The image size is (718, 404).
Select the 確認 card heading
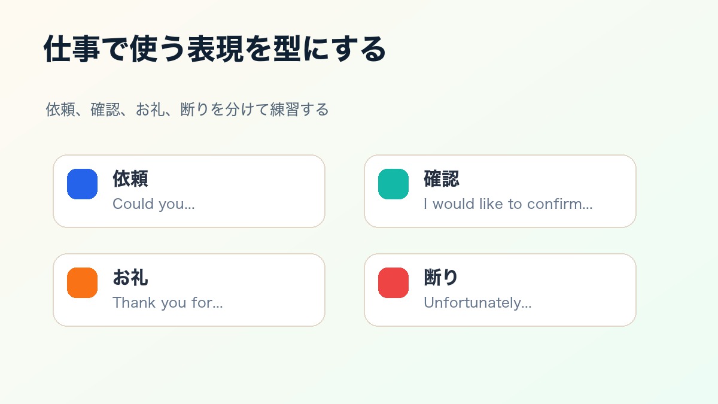pos(442,178)
